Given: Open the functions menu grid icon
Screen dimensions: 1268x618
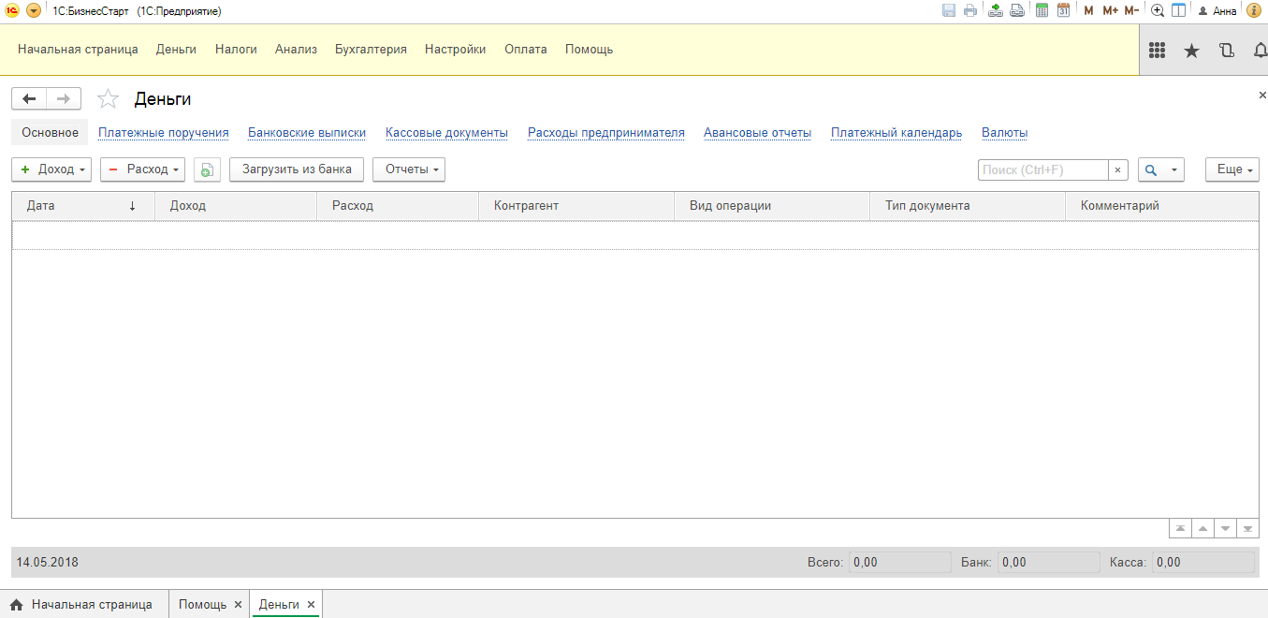Looking at the screenshot, I should (x=1157, y=51).
